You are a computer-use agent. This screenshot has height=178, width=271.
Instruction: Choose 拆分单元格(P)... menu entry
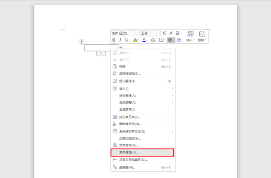[143, 117]
